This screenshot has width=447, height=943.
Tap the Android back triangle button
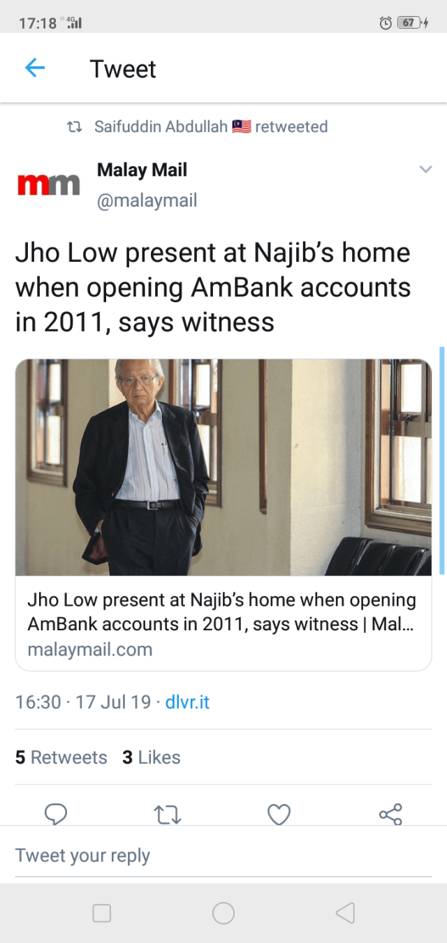pyautogui.click(x=345, y=913)
